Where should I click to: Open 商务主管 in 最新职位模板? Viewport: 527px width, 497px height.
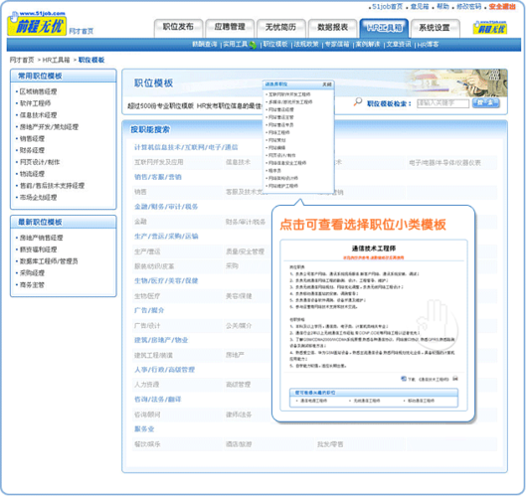point(32,284)
